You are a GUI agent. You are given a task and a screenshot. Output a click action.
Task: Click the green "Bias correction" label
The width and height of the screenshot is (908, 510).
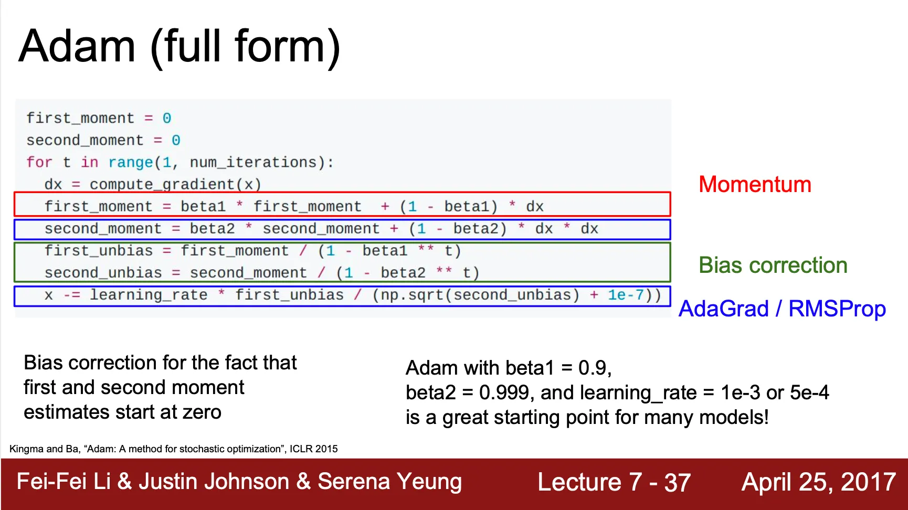[773, 265]
